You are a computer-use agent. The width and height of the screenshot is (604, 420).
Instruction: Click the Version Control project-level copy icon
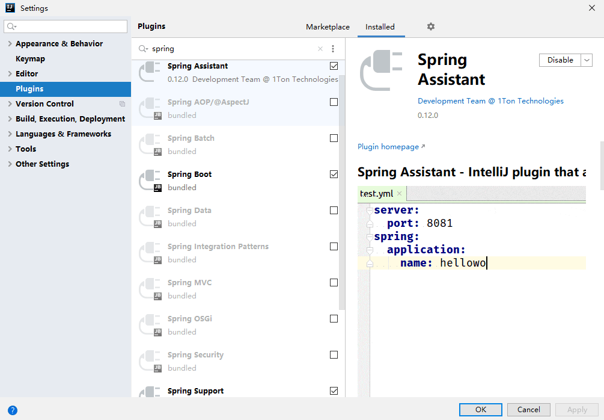point(122,103)
